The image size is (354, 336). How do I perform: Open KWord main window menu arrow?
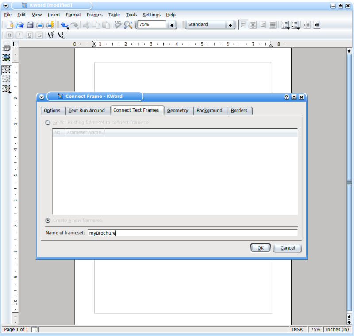[6, 6]
